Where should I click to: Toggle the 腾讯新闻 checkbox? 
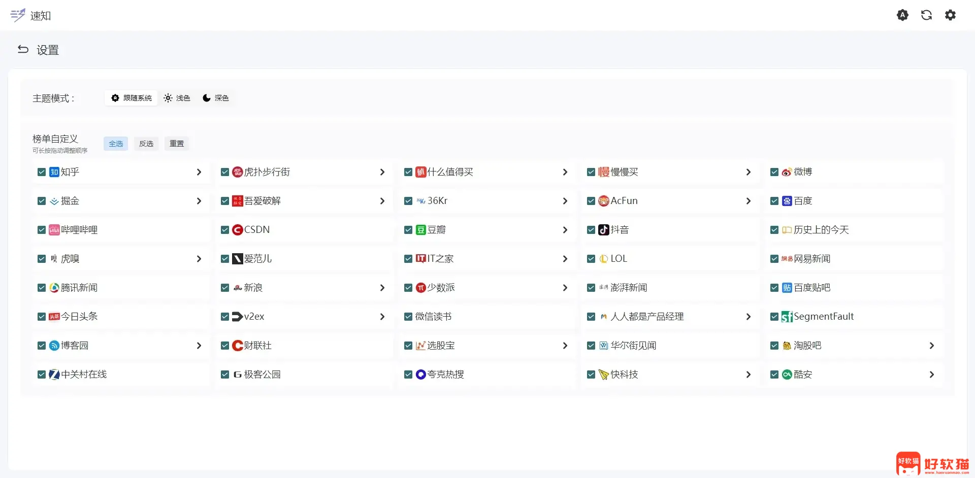(x=42, y=288)
